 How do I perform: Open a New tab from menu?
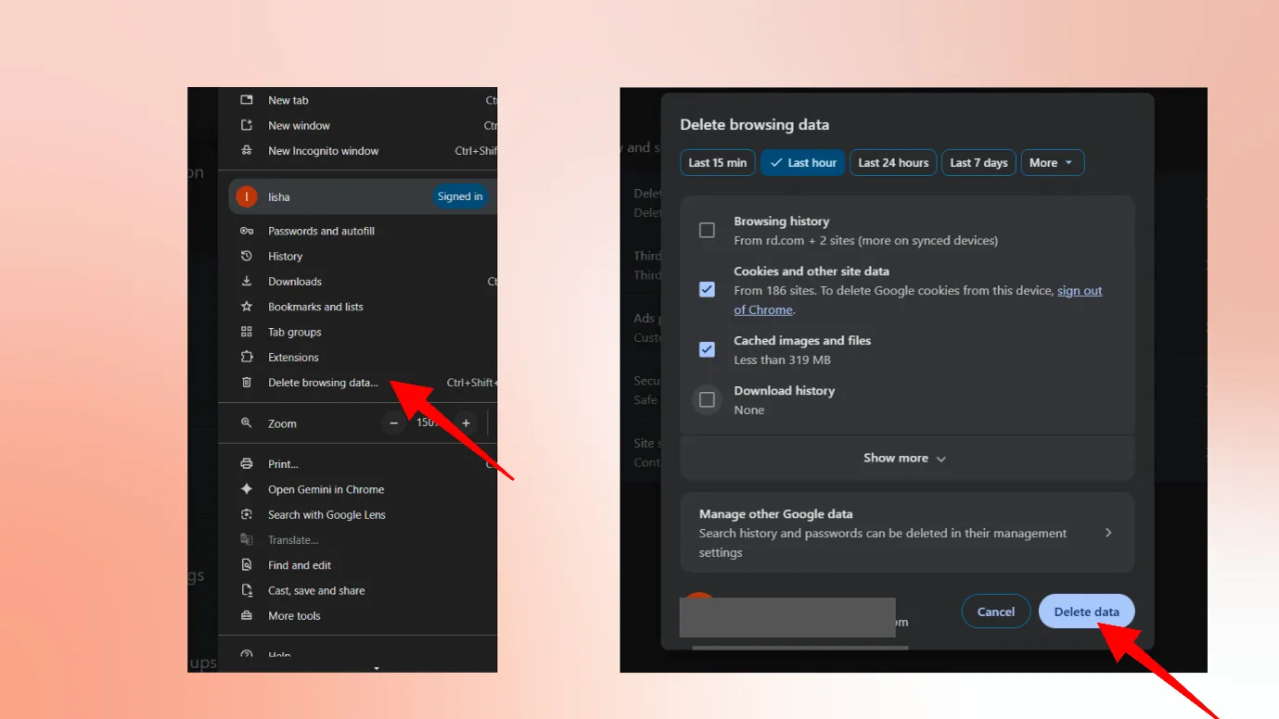(x=288, y=100)
